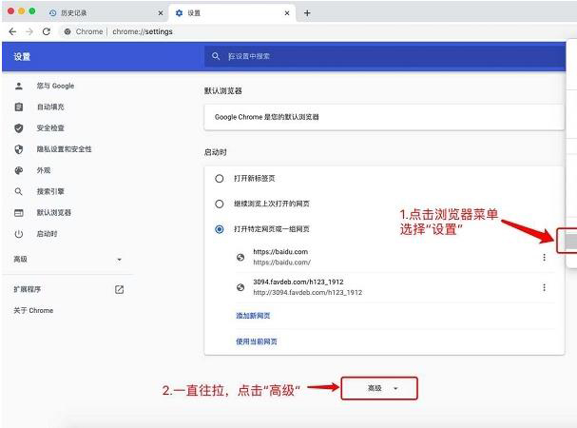577x428 pixels.
Task: Click the 使用当前网页 link
Action: pyautogui.click(x=257, y=340)
